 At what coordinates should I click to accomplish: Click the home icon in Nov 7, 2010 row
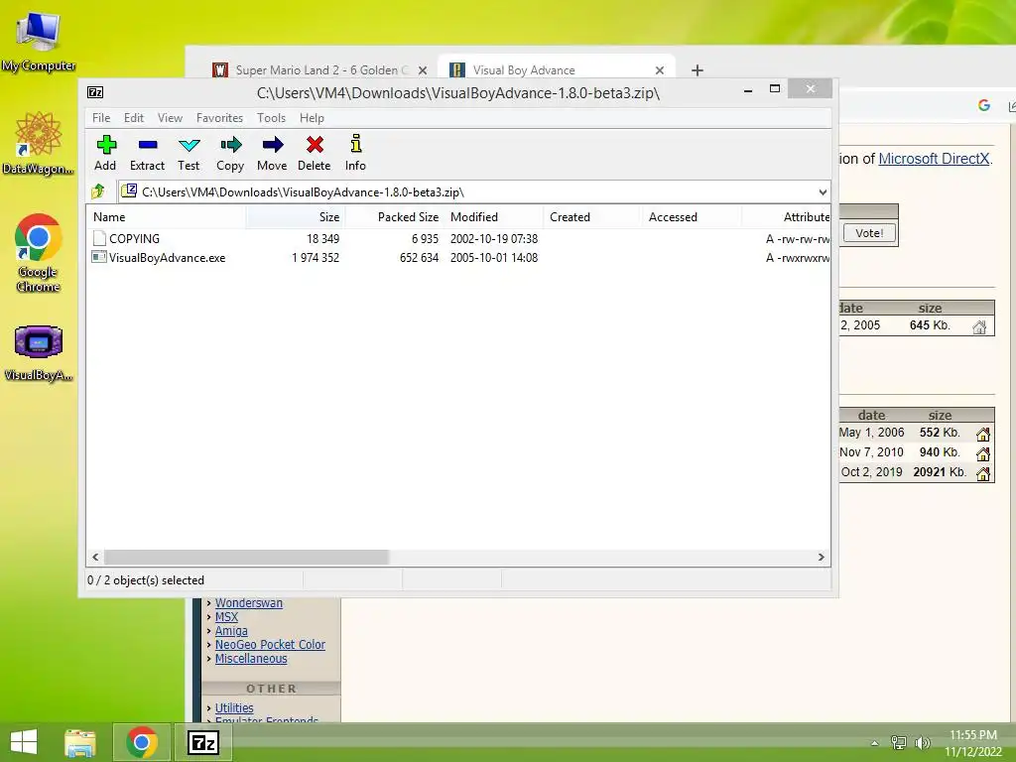983,453
